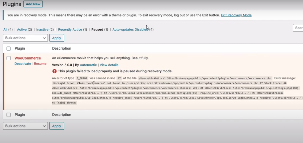This screenshot has width=303, height=143.
Task: Click the WooCommerce plugin name
Action: pos(28,58)
